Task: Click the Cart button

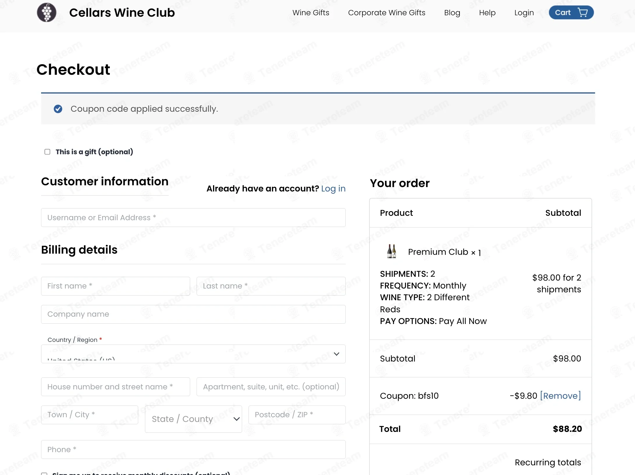Action: (571, 13)
